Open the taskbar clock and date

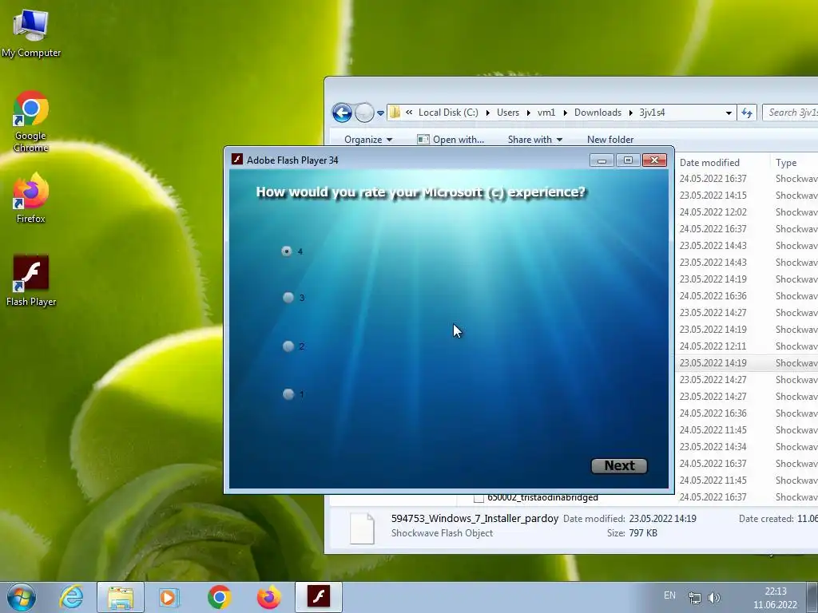pos(775,598)
